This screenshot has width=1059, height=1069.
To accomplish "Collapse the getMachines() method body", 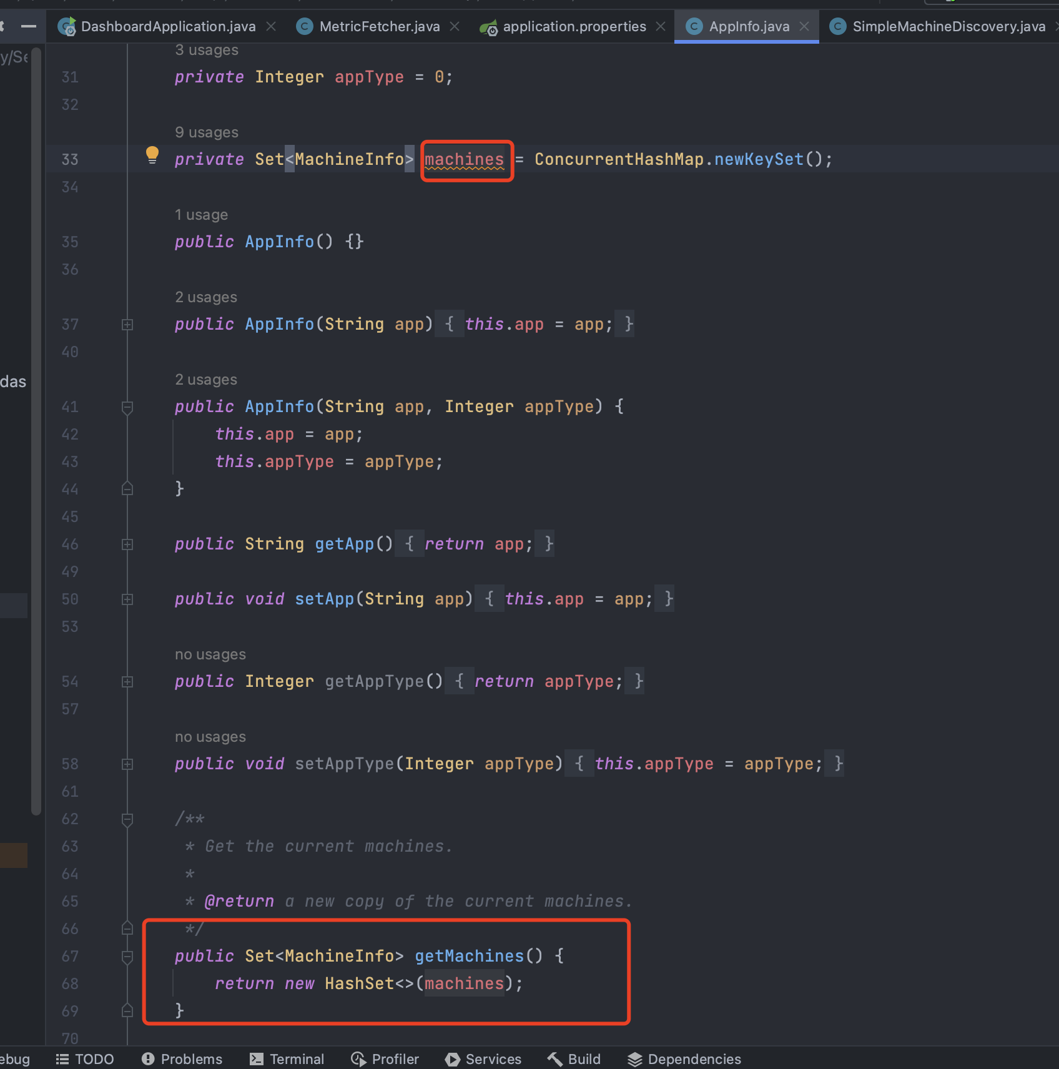I will (x=127, y=957).
